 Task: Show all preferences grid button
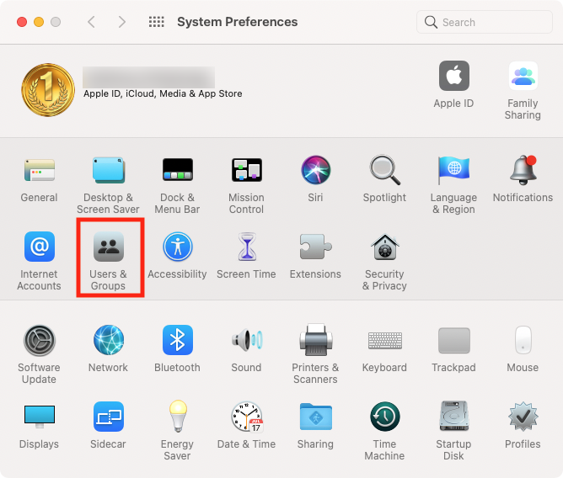(x=157, y=22)
